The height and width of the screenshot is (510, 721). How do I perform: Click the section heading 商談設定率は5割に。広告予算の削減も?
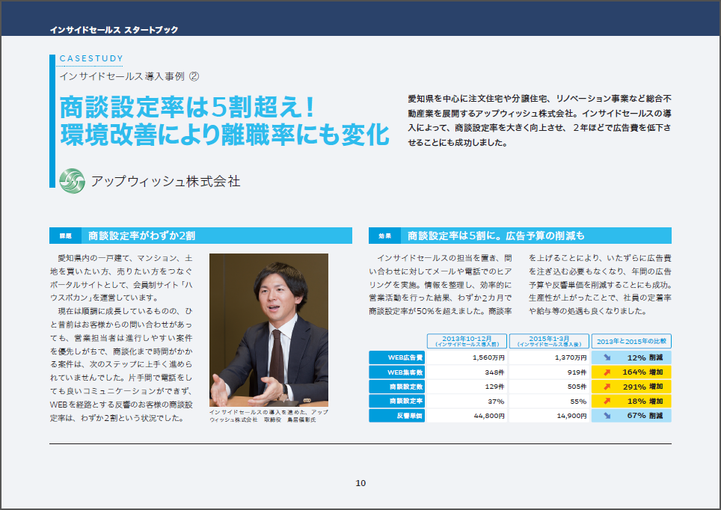tap(496, 236)
